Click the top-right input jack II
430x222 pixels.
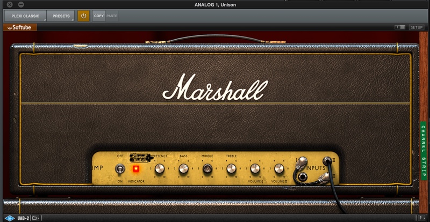coord(327,160)
